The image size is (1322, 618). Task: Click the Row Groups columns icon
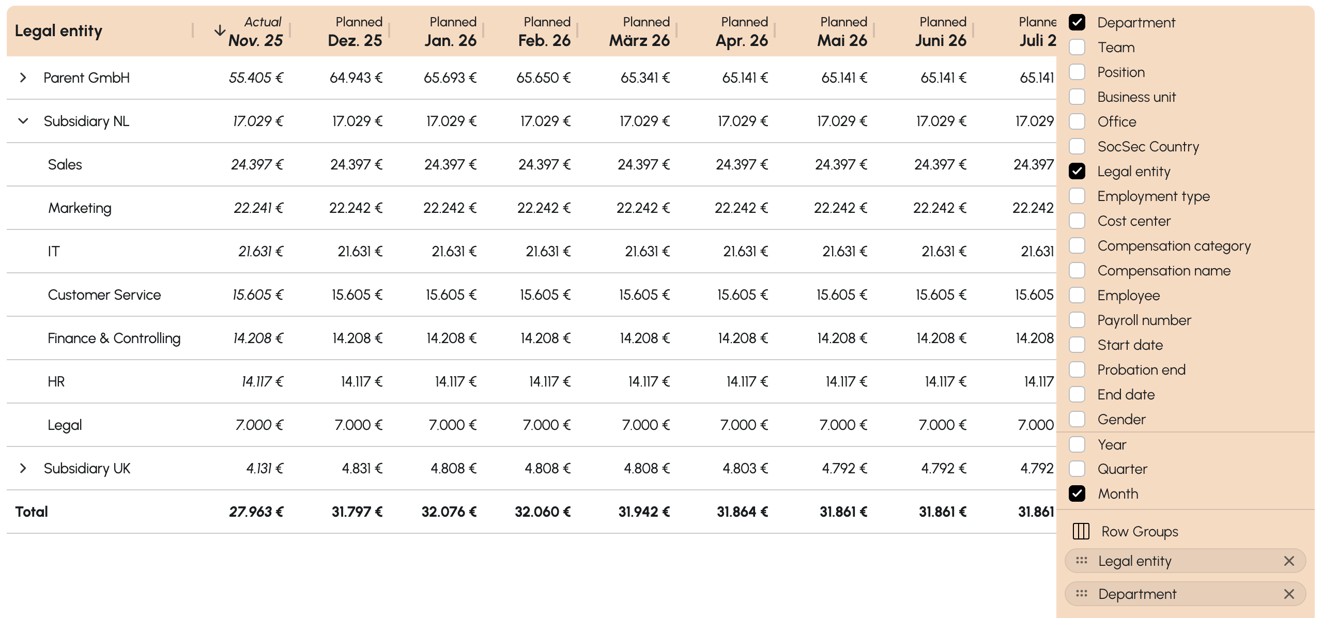pos(1081,531)
